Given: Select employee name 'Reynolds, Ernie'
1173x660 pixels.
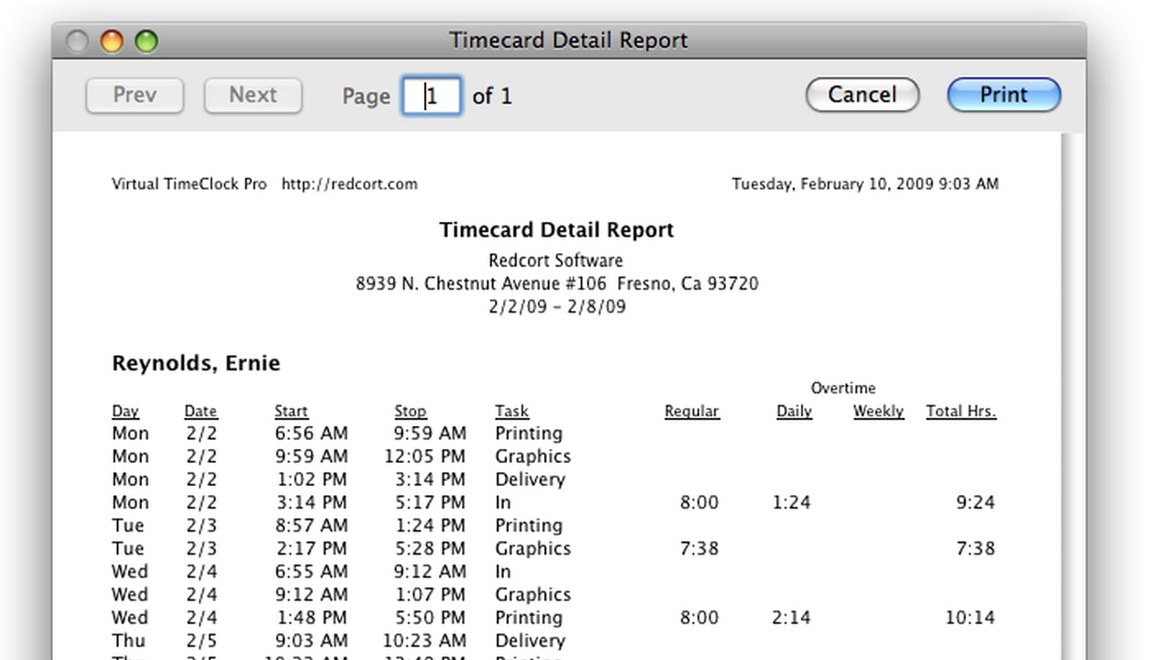Looking at the screenshot, I should click(x=196, y=363).
